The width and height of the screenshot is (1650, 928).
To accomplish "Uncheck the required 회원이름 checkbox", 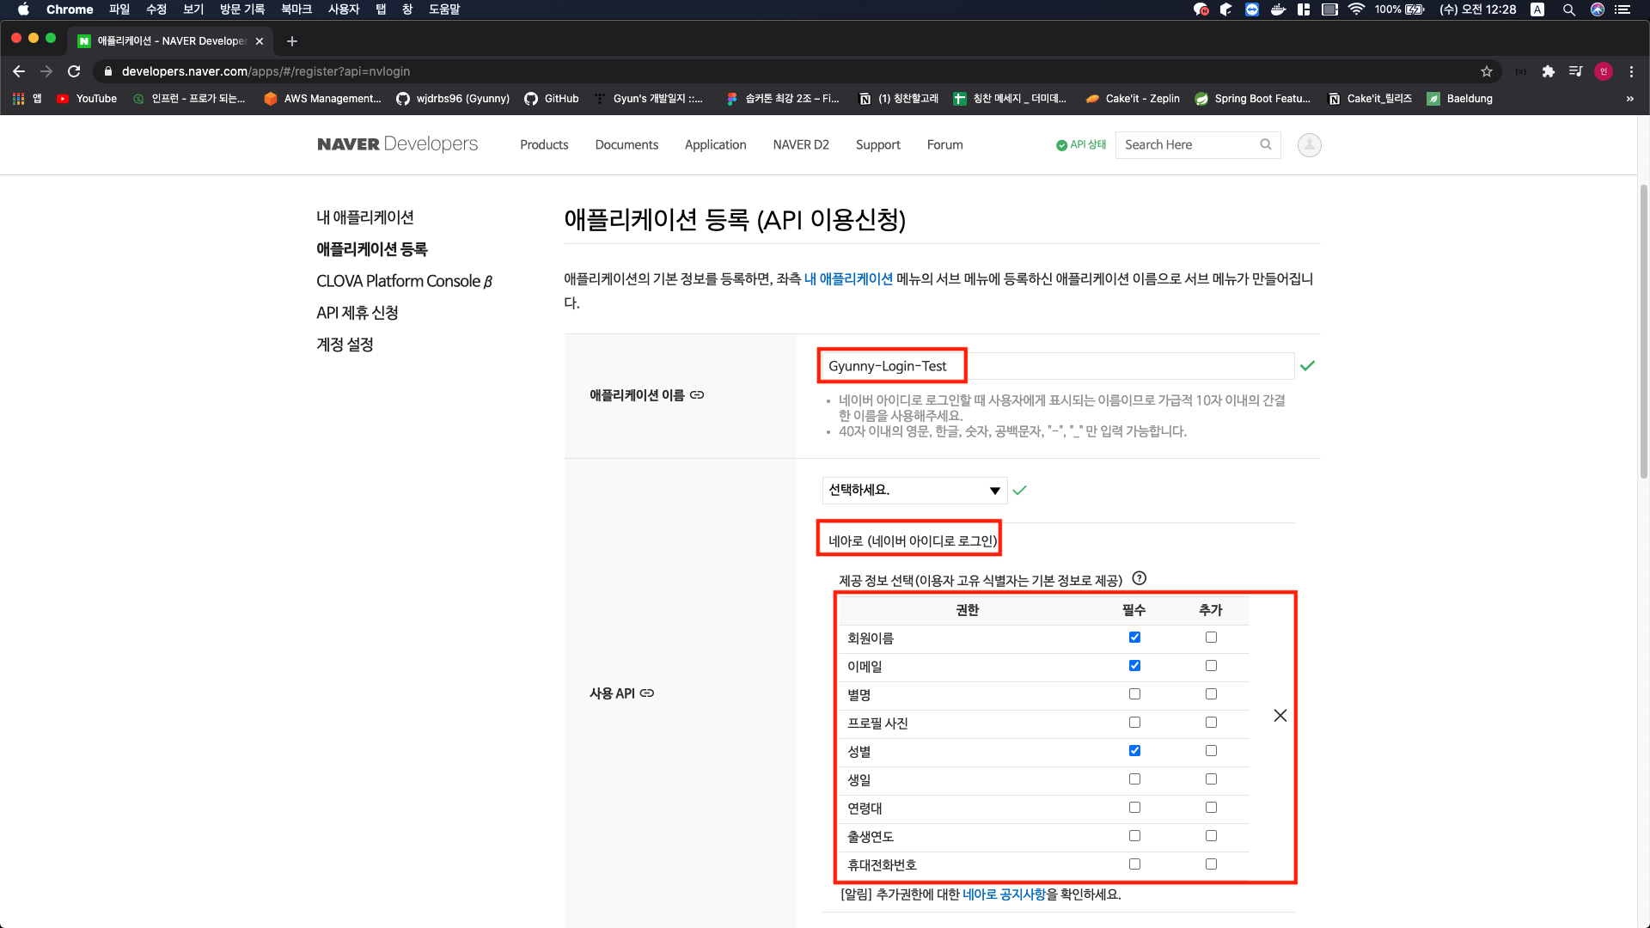I will point(1134,638).
